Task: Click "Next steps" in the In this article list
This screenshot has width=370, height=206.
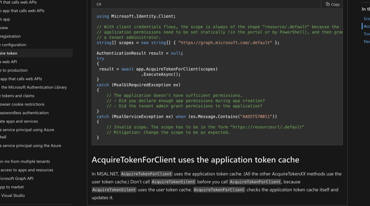Action: coord(367,41)
